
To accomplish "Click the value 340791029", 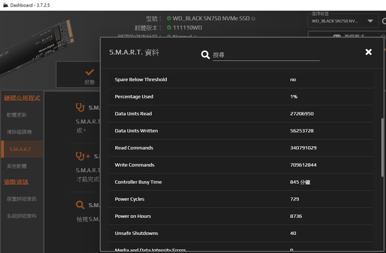I will 303,148.
